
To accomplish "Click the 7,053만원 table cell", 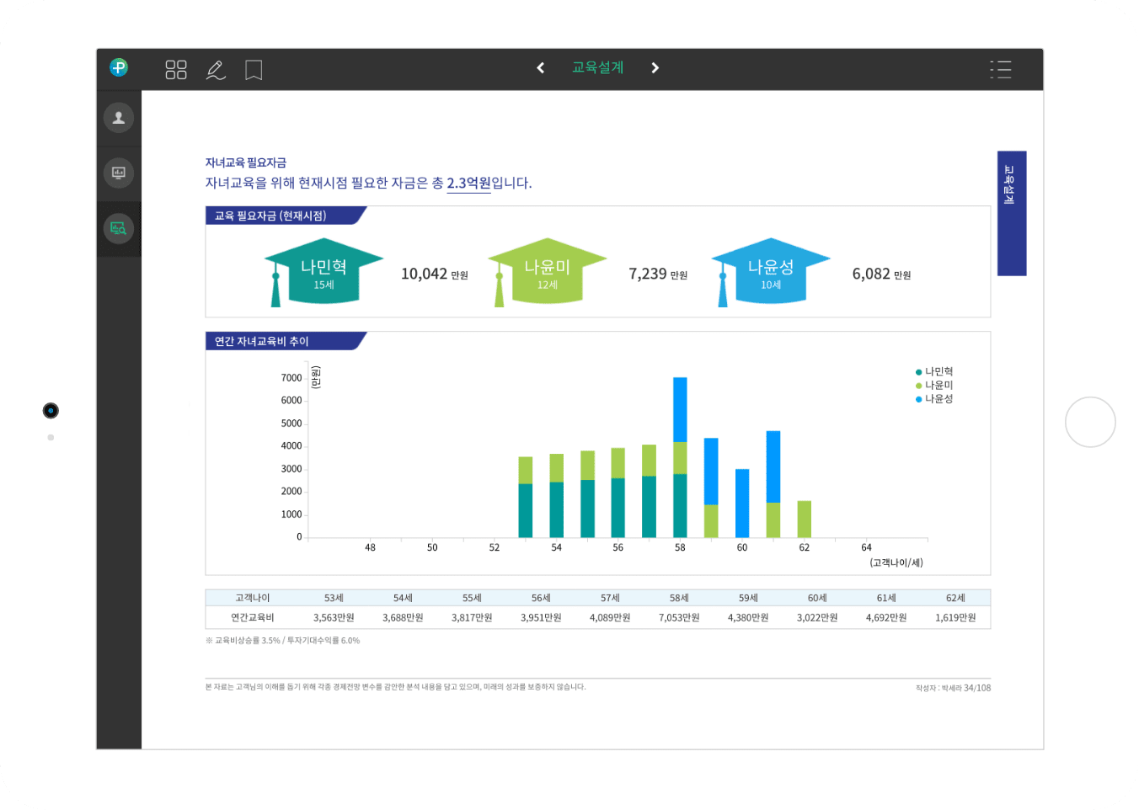I will click(x=679, y=617).
